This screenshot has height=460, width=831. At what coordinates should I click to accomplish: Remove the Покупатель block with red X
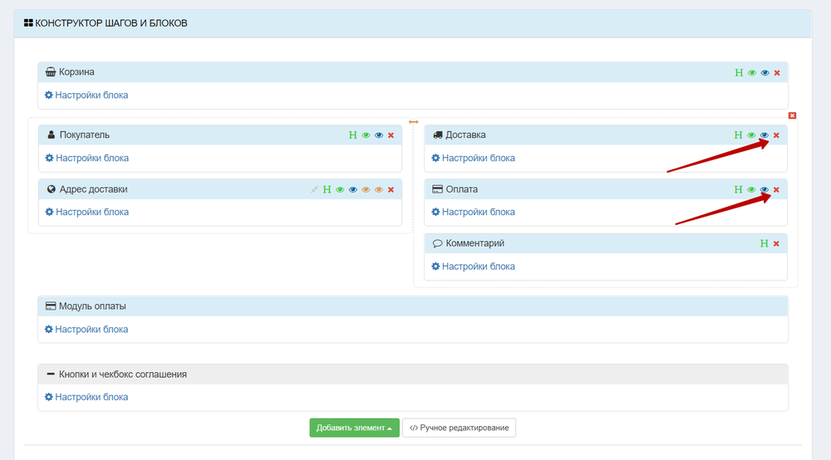pos(391,135)
